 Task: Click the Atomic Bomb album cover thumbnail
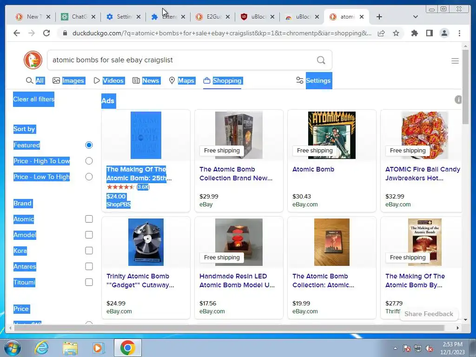click(332, 135)
